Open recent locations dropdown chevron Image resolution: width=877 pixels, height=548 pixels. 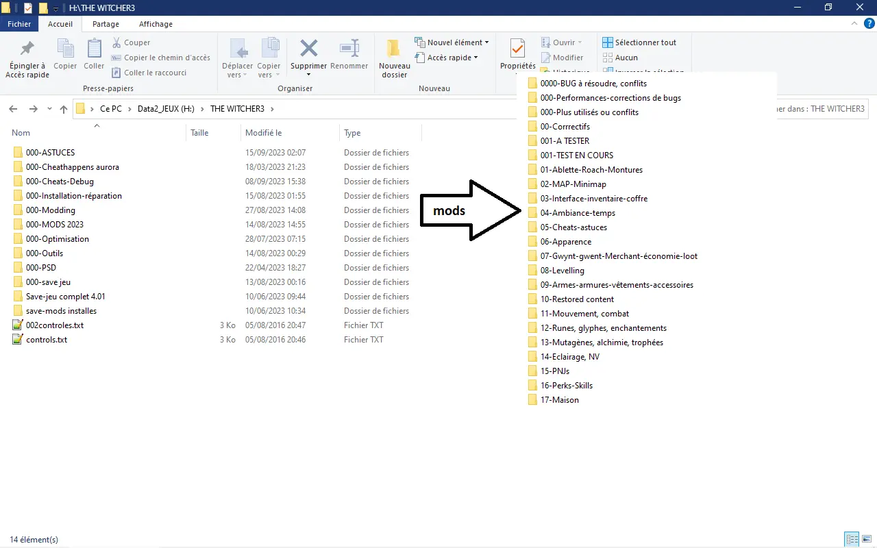(49, 109)
